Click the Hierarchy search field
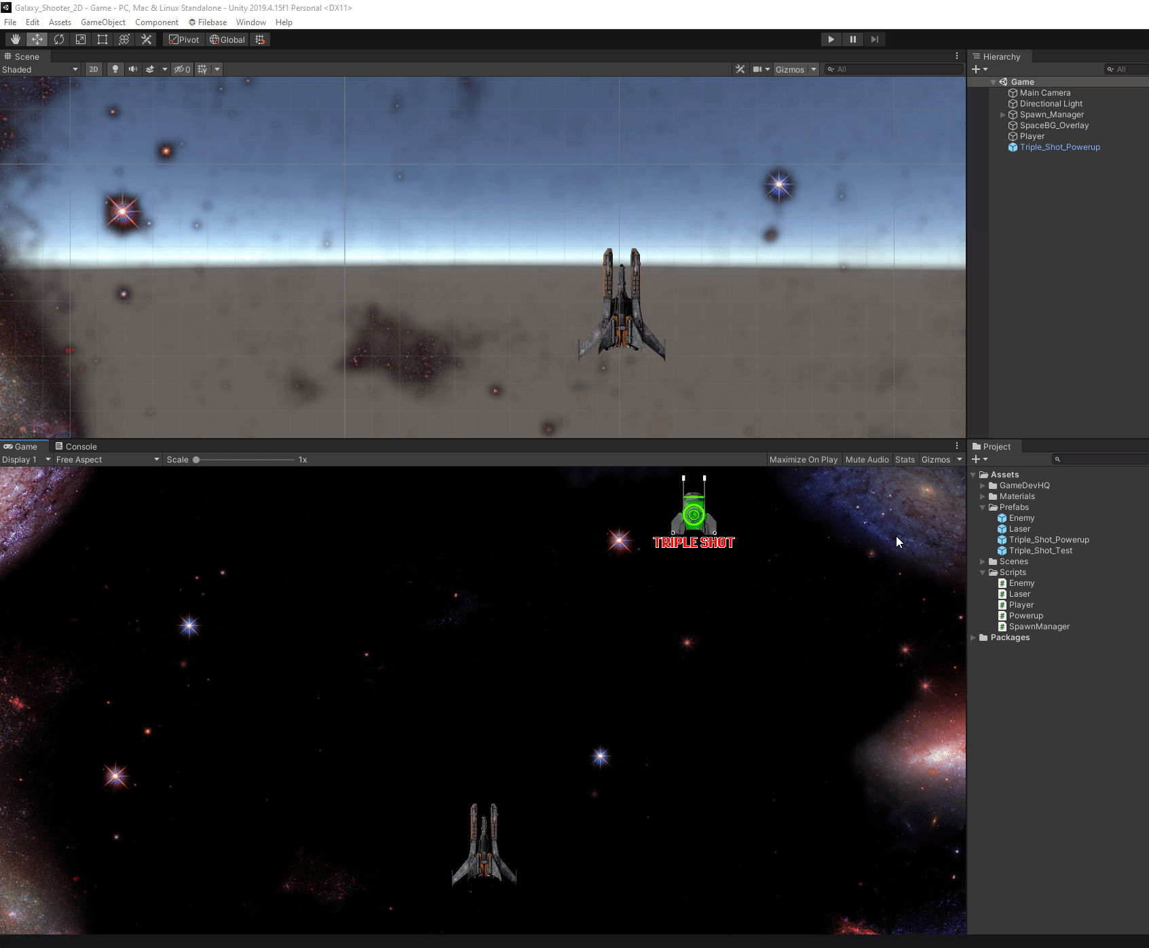Screen dimensions: 1149x948 [1127, 69]
